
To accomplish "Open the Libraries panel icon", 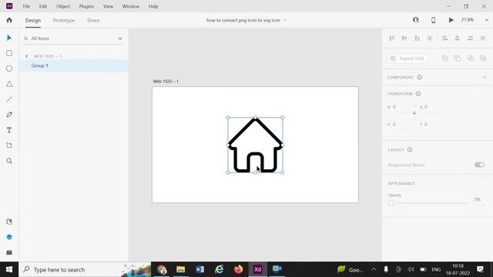I will click(x=9, y=222).
